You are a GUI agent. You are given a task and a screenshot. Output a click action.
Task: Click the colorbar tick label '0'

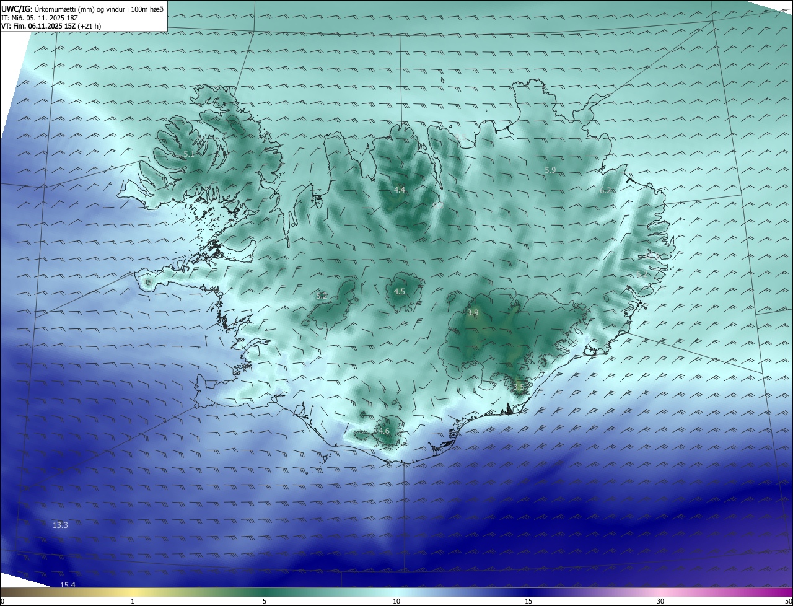(x=2, y=601)
